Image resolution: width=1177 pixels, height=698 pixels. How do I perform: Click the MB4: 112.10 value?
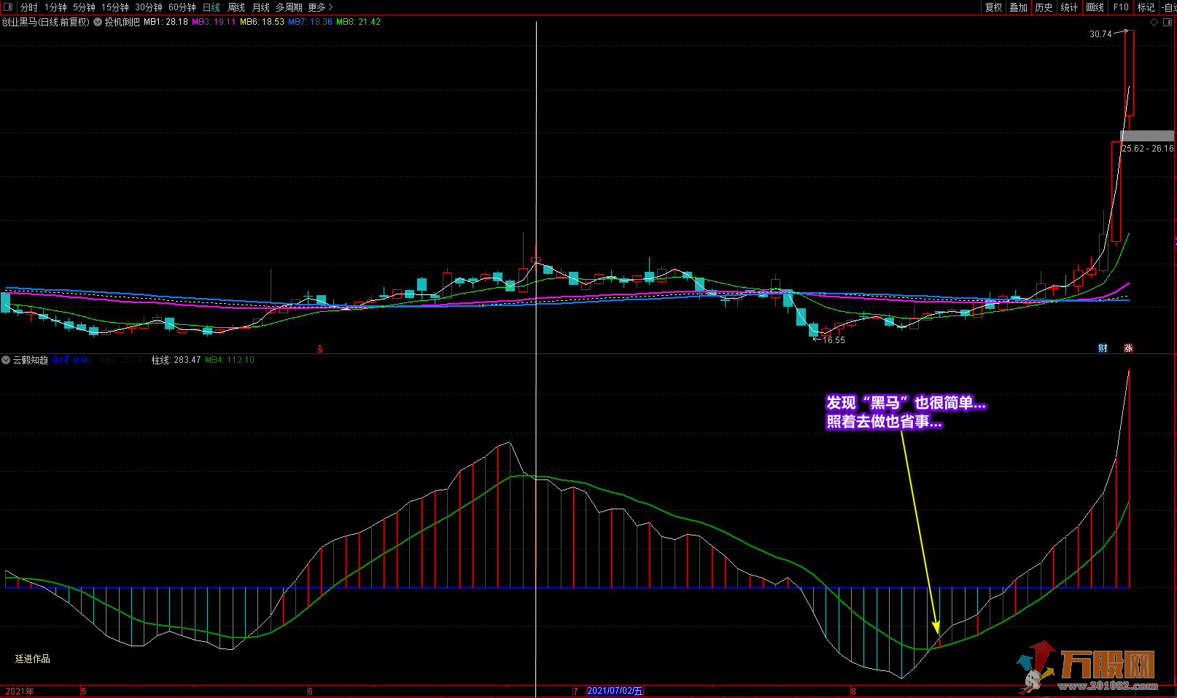pyautogui.click(x=230, y=360)
